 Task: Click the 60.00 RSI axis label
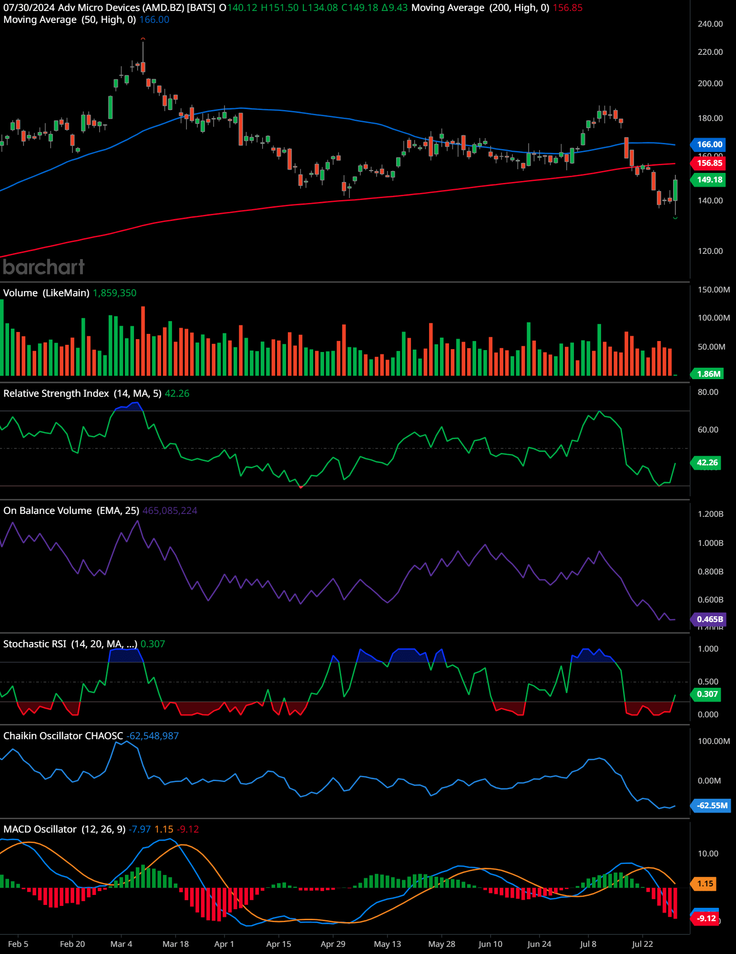pos(708,430)
